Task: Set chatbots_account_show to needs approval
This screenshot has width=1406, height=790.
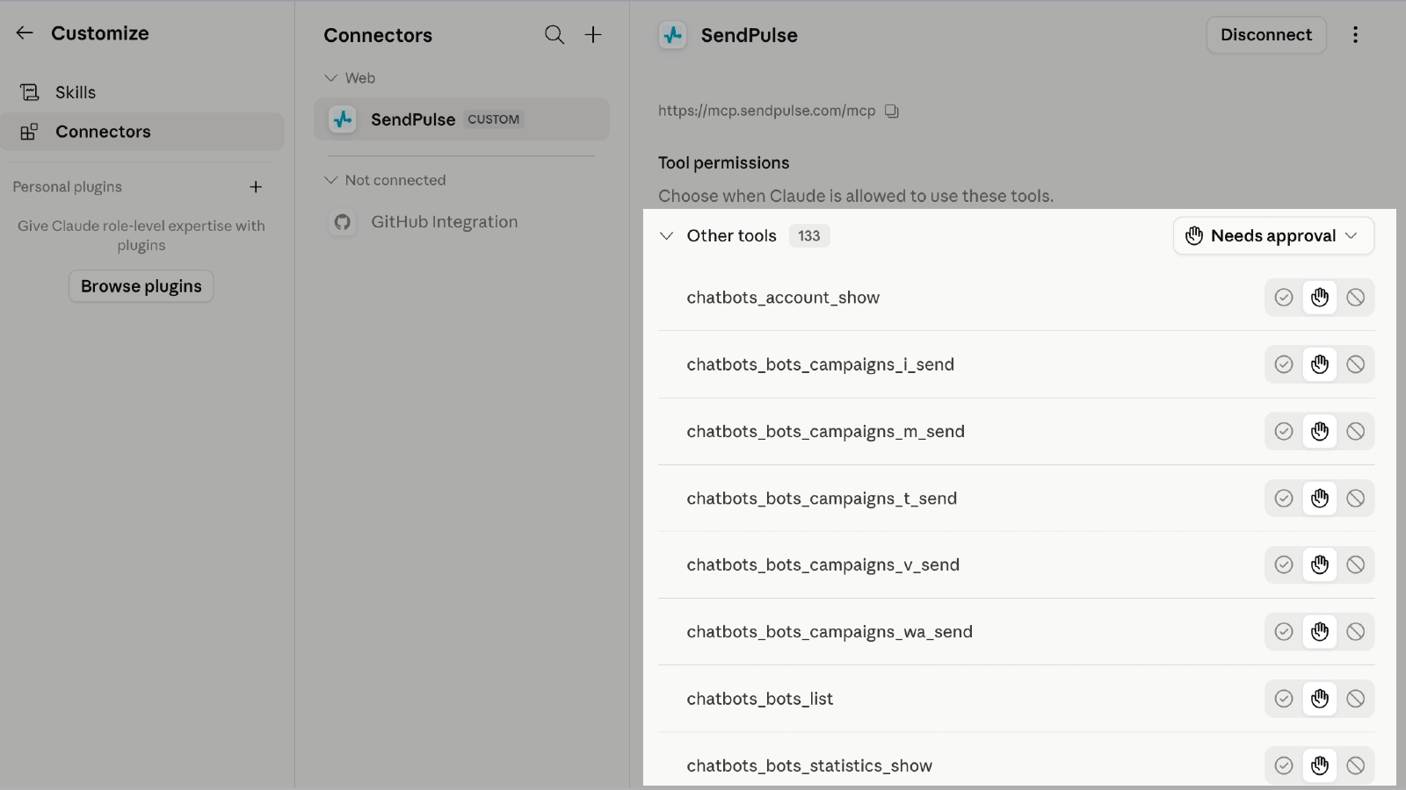Action: [1320, 298]
